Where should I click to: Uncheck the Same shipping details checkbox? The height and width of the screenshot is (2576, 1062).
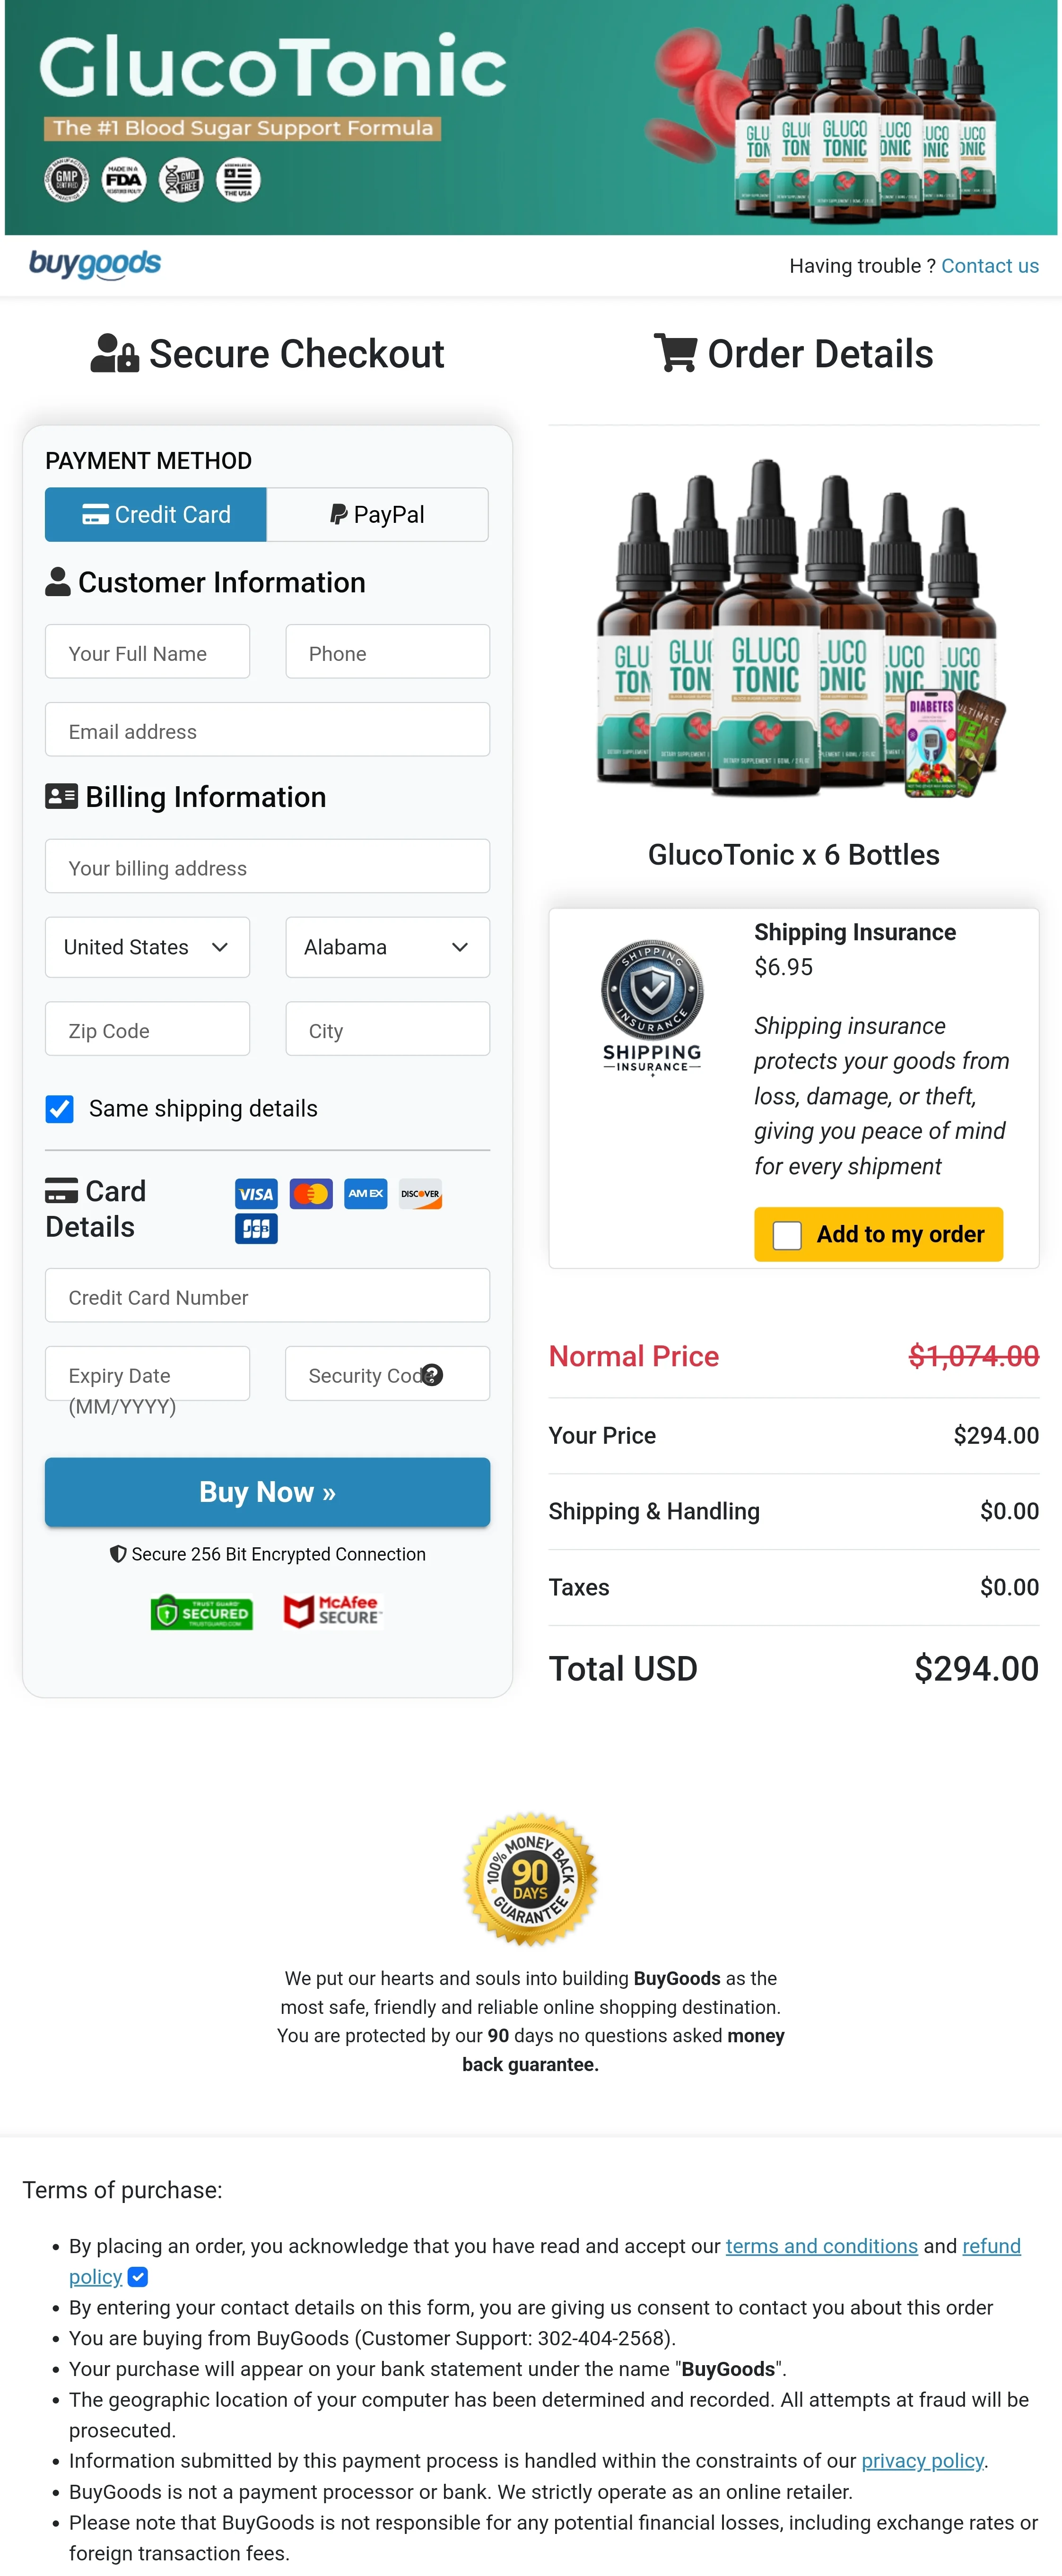click(59, 1108)
